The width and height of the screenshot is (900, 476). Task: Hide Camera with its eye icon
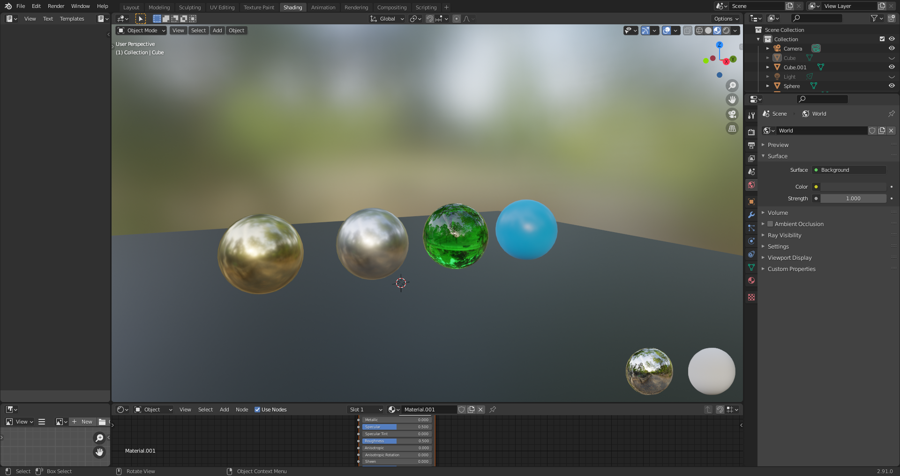click(x=892, y=48)
